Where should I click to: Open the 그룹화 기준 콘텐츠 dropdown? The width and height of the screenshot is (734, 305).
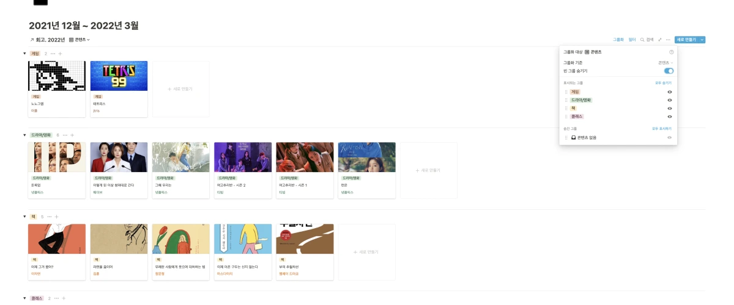(665, 63)
